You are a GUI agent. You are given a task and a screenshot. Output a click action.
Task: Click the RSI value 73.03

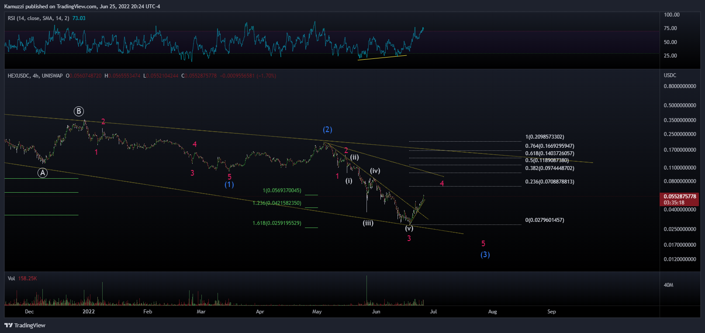click(x=79, y=18)
